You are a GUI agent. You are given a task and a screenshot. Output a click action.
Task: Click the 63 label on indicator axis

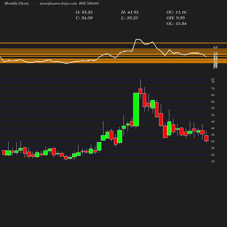tap(215, 47)
